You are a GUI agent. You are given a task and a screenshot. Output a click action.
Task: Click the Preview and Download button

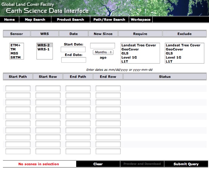click(x=142, y=164)
